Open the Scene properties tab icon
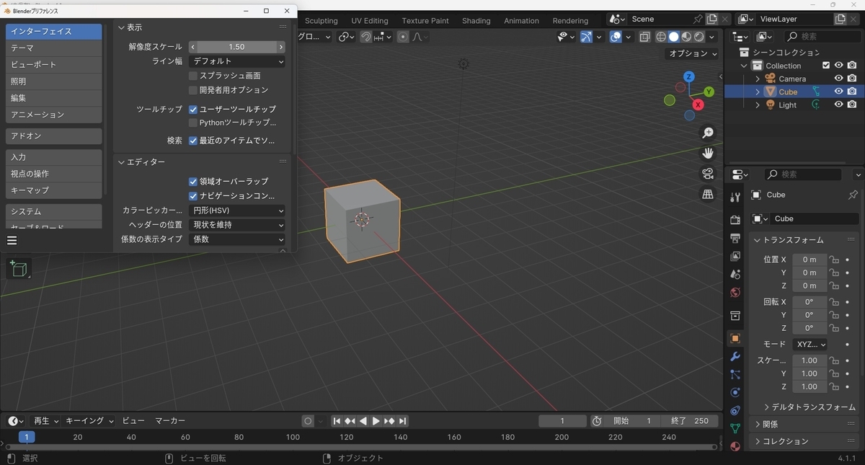Viewport: 865px width, 465px height. (x=735, y=274)
